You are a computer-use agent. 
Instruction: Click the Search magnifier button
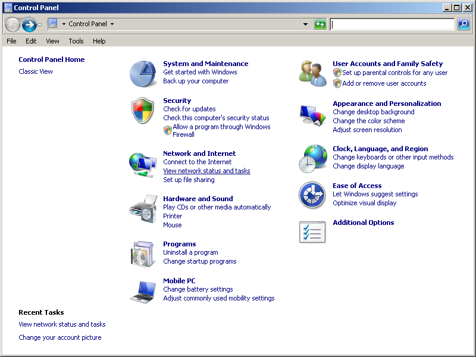[x=464, y=24]
